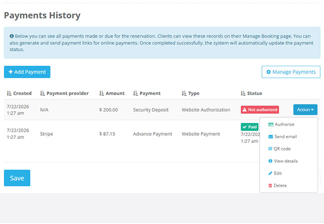Image resolution: width=324 pixels, height=224 pixels.
Task: Click the QR code grid icon
Action: point(270,148)
